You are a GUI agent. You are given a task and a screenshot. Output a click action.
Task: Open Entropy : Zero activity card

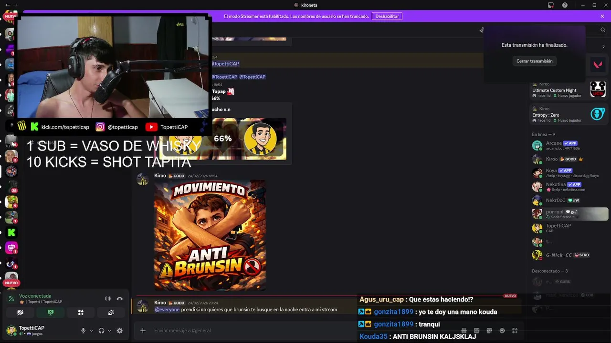569,114
